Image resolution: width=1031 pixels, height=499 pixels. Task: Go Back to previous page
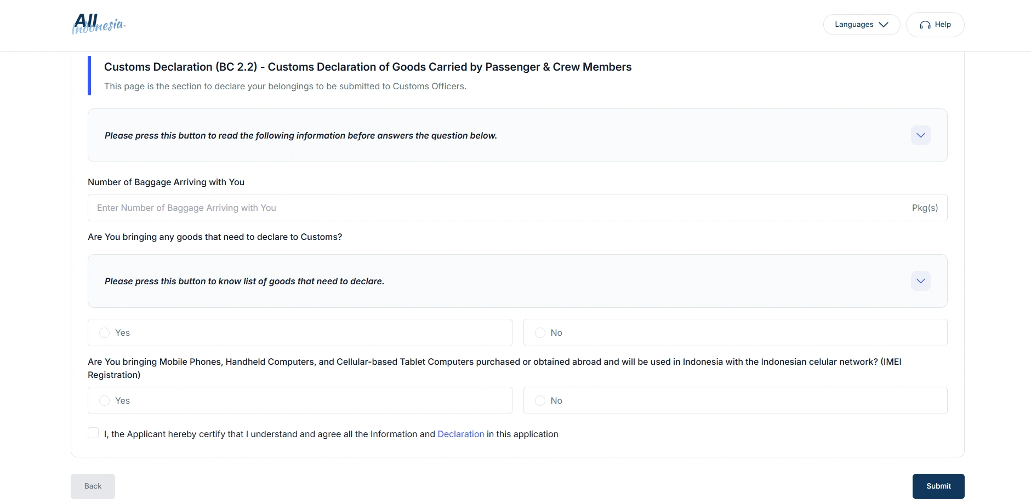pos(93,486)
